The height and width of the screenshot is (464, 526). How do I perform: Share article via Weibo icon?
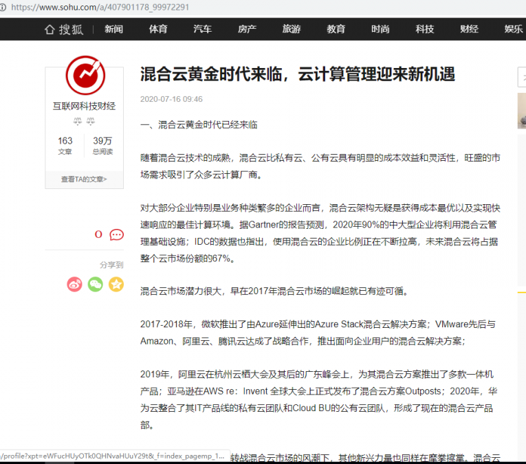click(74, 284)
